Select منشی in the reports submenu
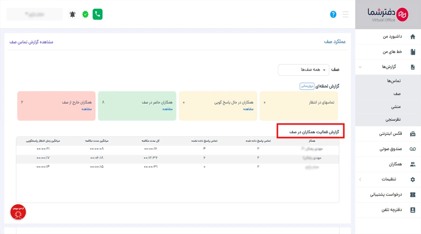 point(396,107)
